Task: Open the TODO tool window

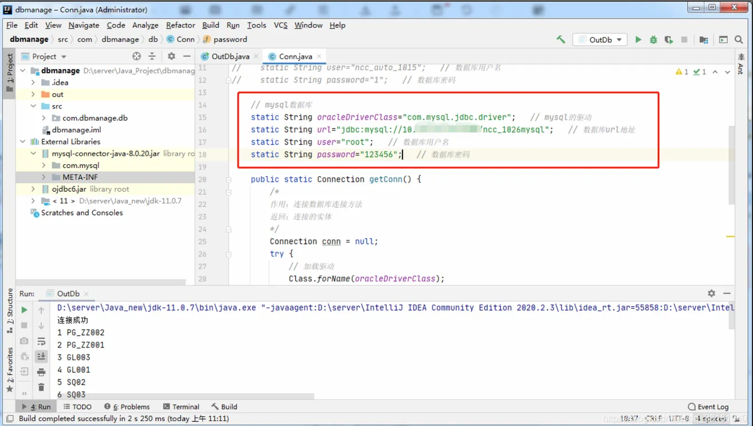Action: 77,407
